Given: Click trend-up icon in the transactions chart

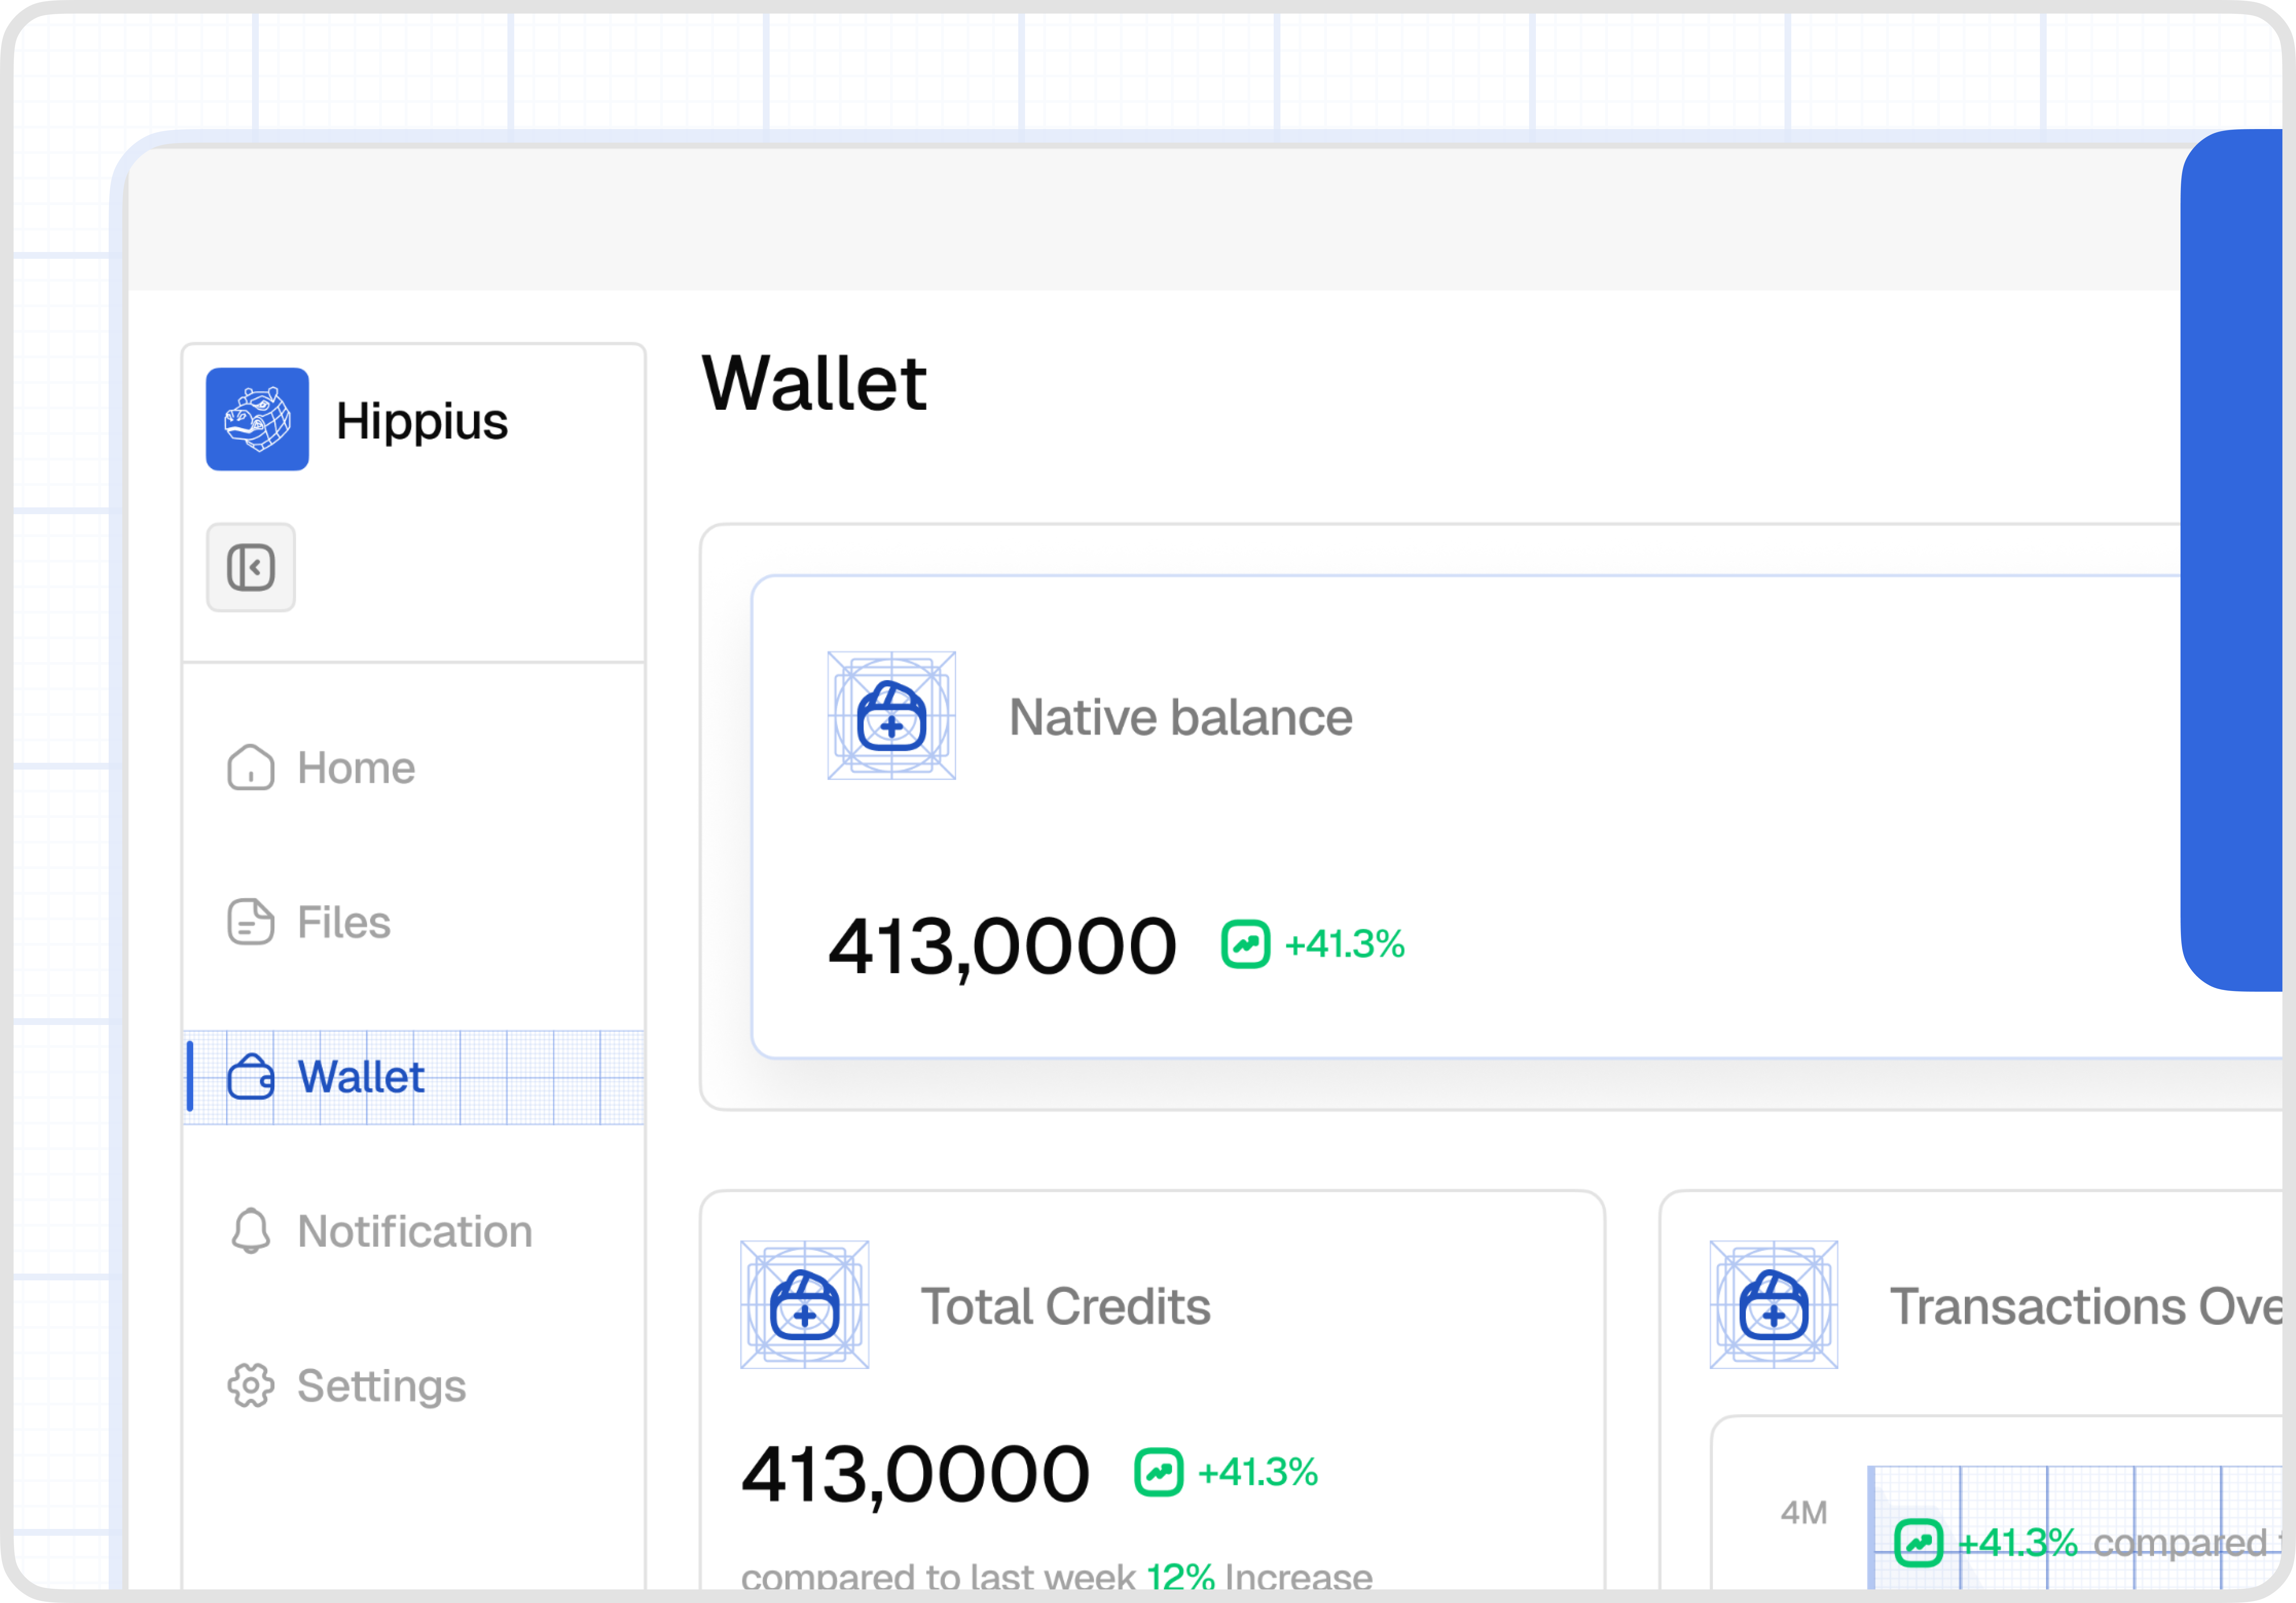Looking at the screenshot, I should click(1919, 1543).
